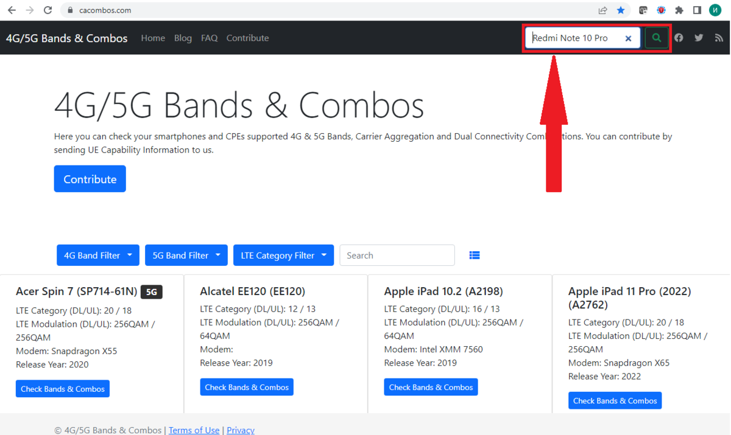
Task: Open the RSS feed icon in navbar
Action: pyautogui.click(x=719, y=38)
